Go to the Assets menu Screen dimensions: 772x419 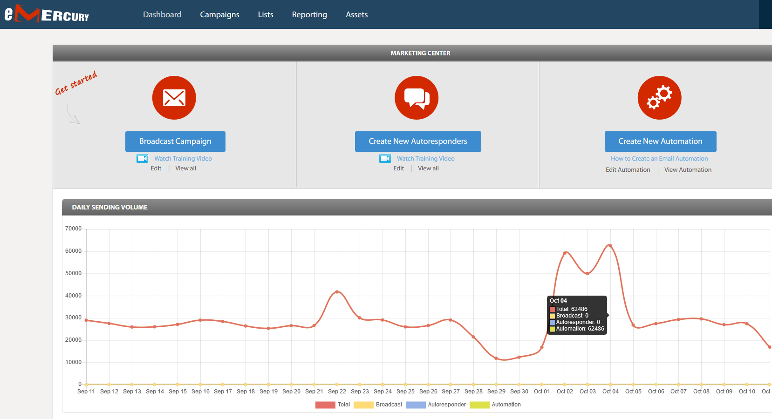[356, 14]
